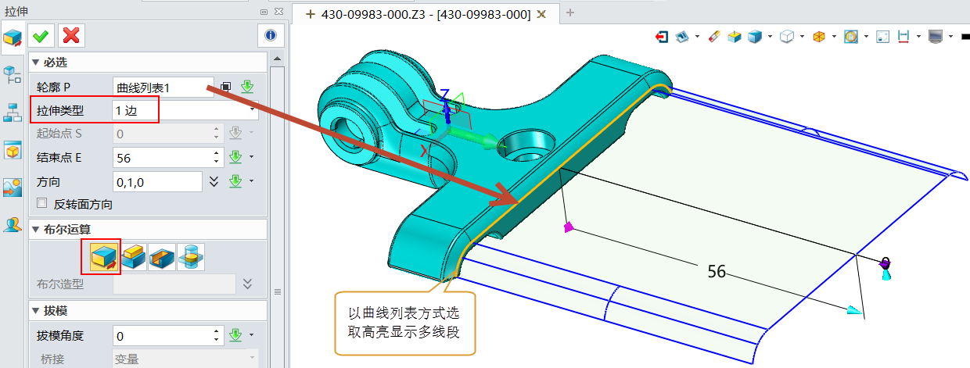Screen dimensions: 970x368
Task: Collapse the 必选 section
Action: pyautogui.click(x=35, y=63)
